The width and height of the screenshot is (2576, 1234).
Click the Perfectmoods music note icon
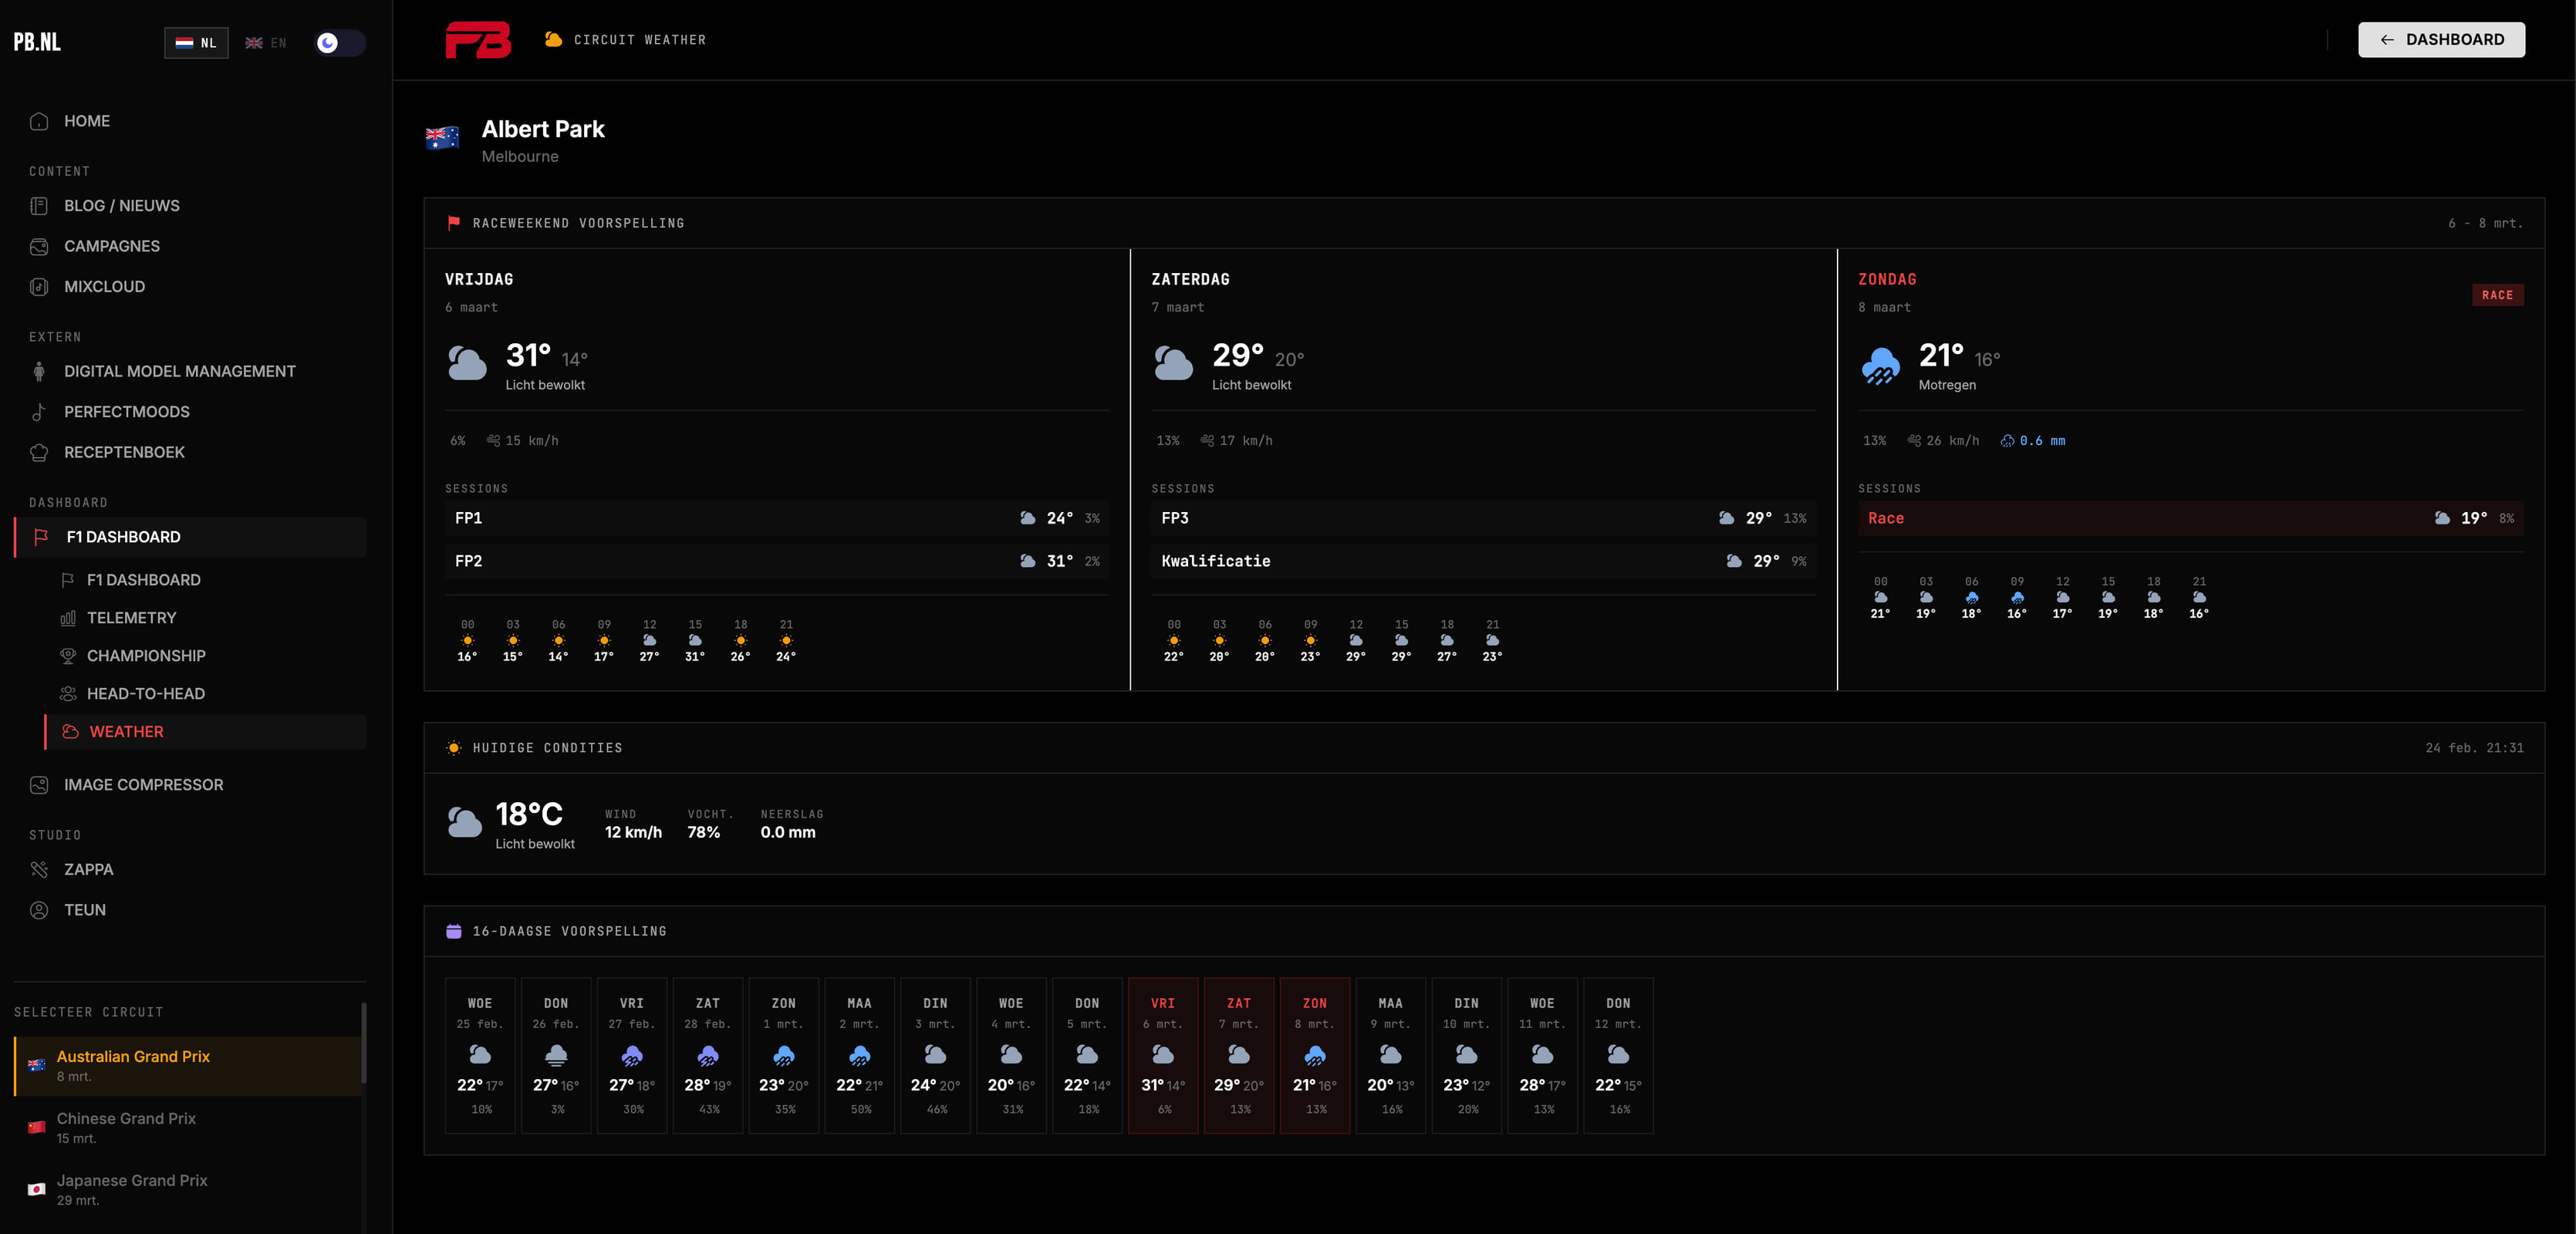pos(39,412)
